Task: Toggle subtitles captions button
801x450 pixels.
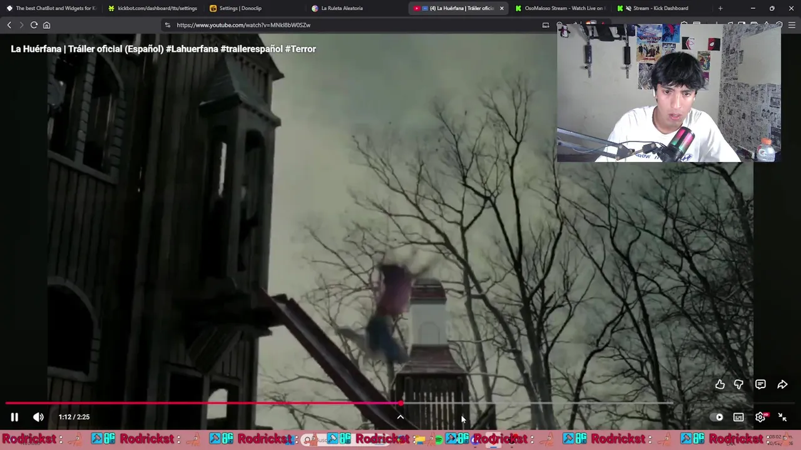Action: point(738,417)
